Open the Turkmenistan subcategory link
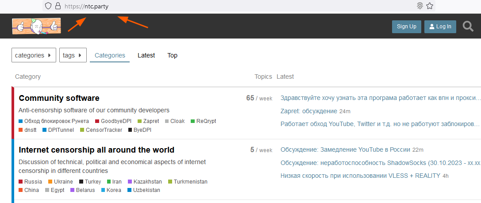The height and width of the screenshot is (203, 481). [x=190, y=182]
